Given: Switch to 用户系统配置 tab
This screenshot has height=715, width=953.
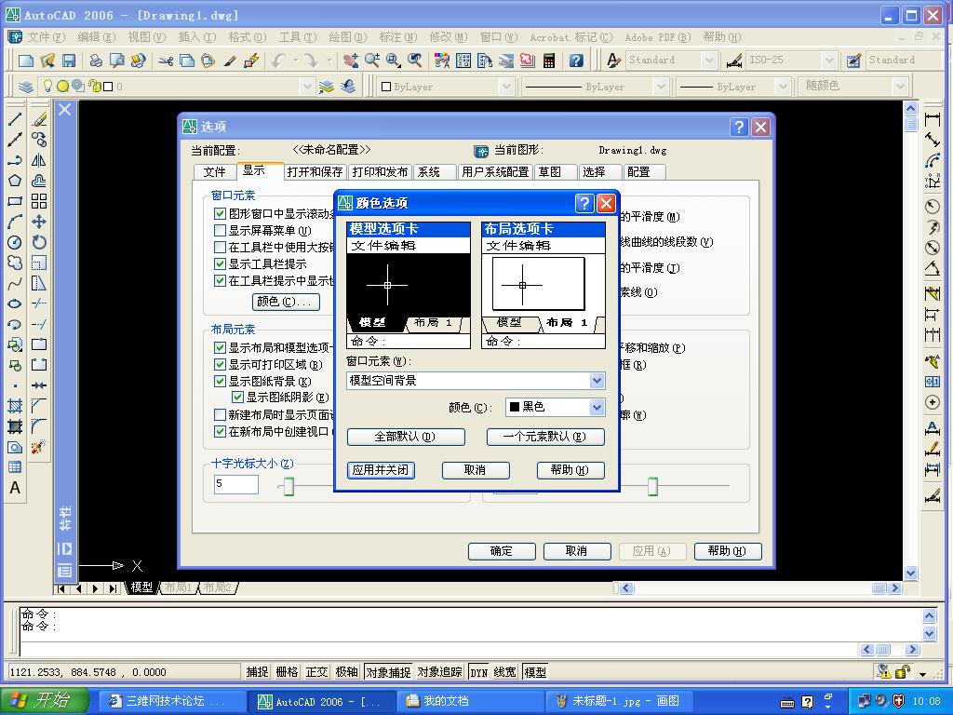Looking at the screenshot, I should click(495, 172).
